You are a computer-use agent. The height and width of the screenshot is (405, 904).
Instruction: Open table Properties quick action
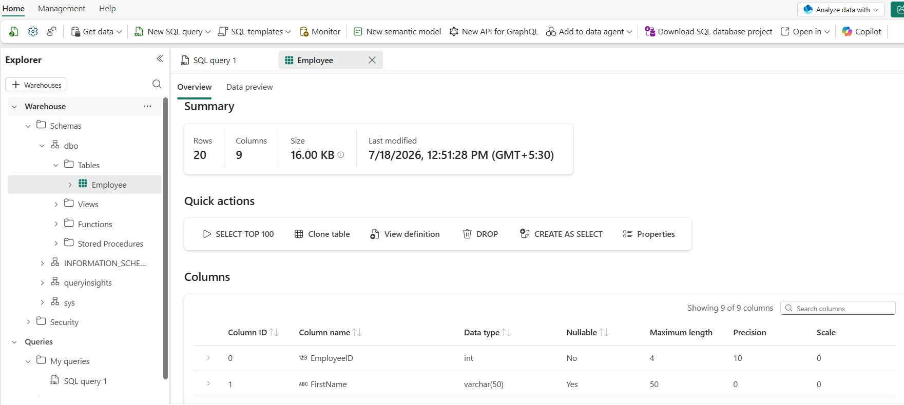(649, 234)
